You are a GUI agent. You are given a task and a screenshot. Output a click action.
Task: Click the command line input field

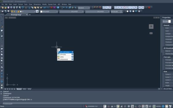pos(86,104)
